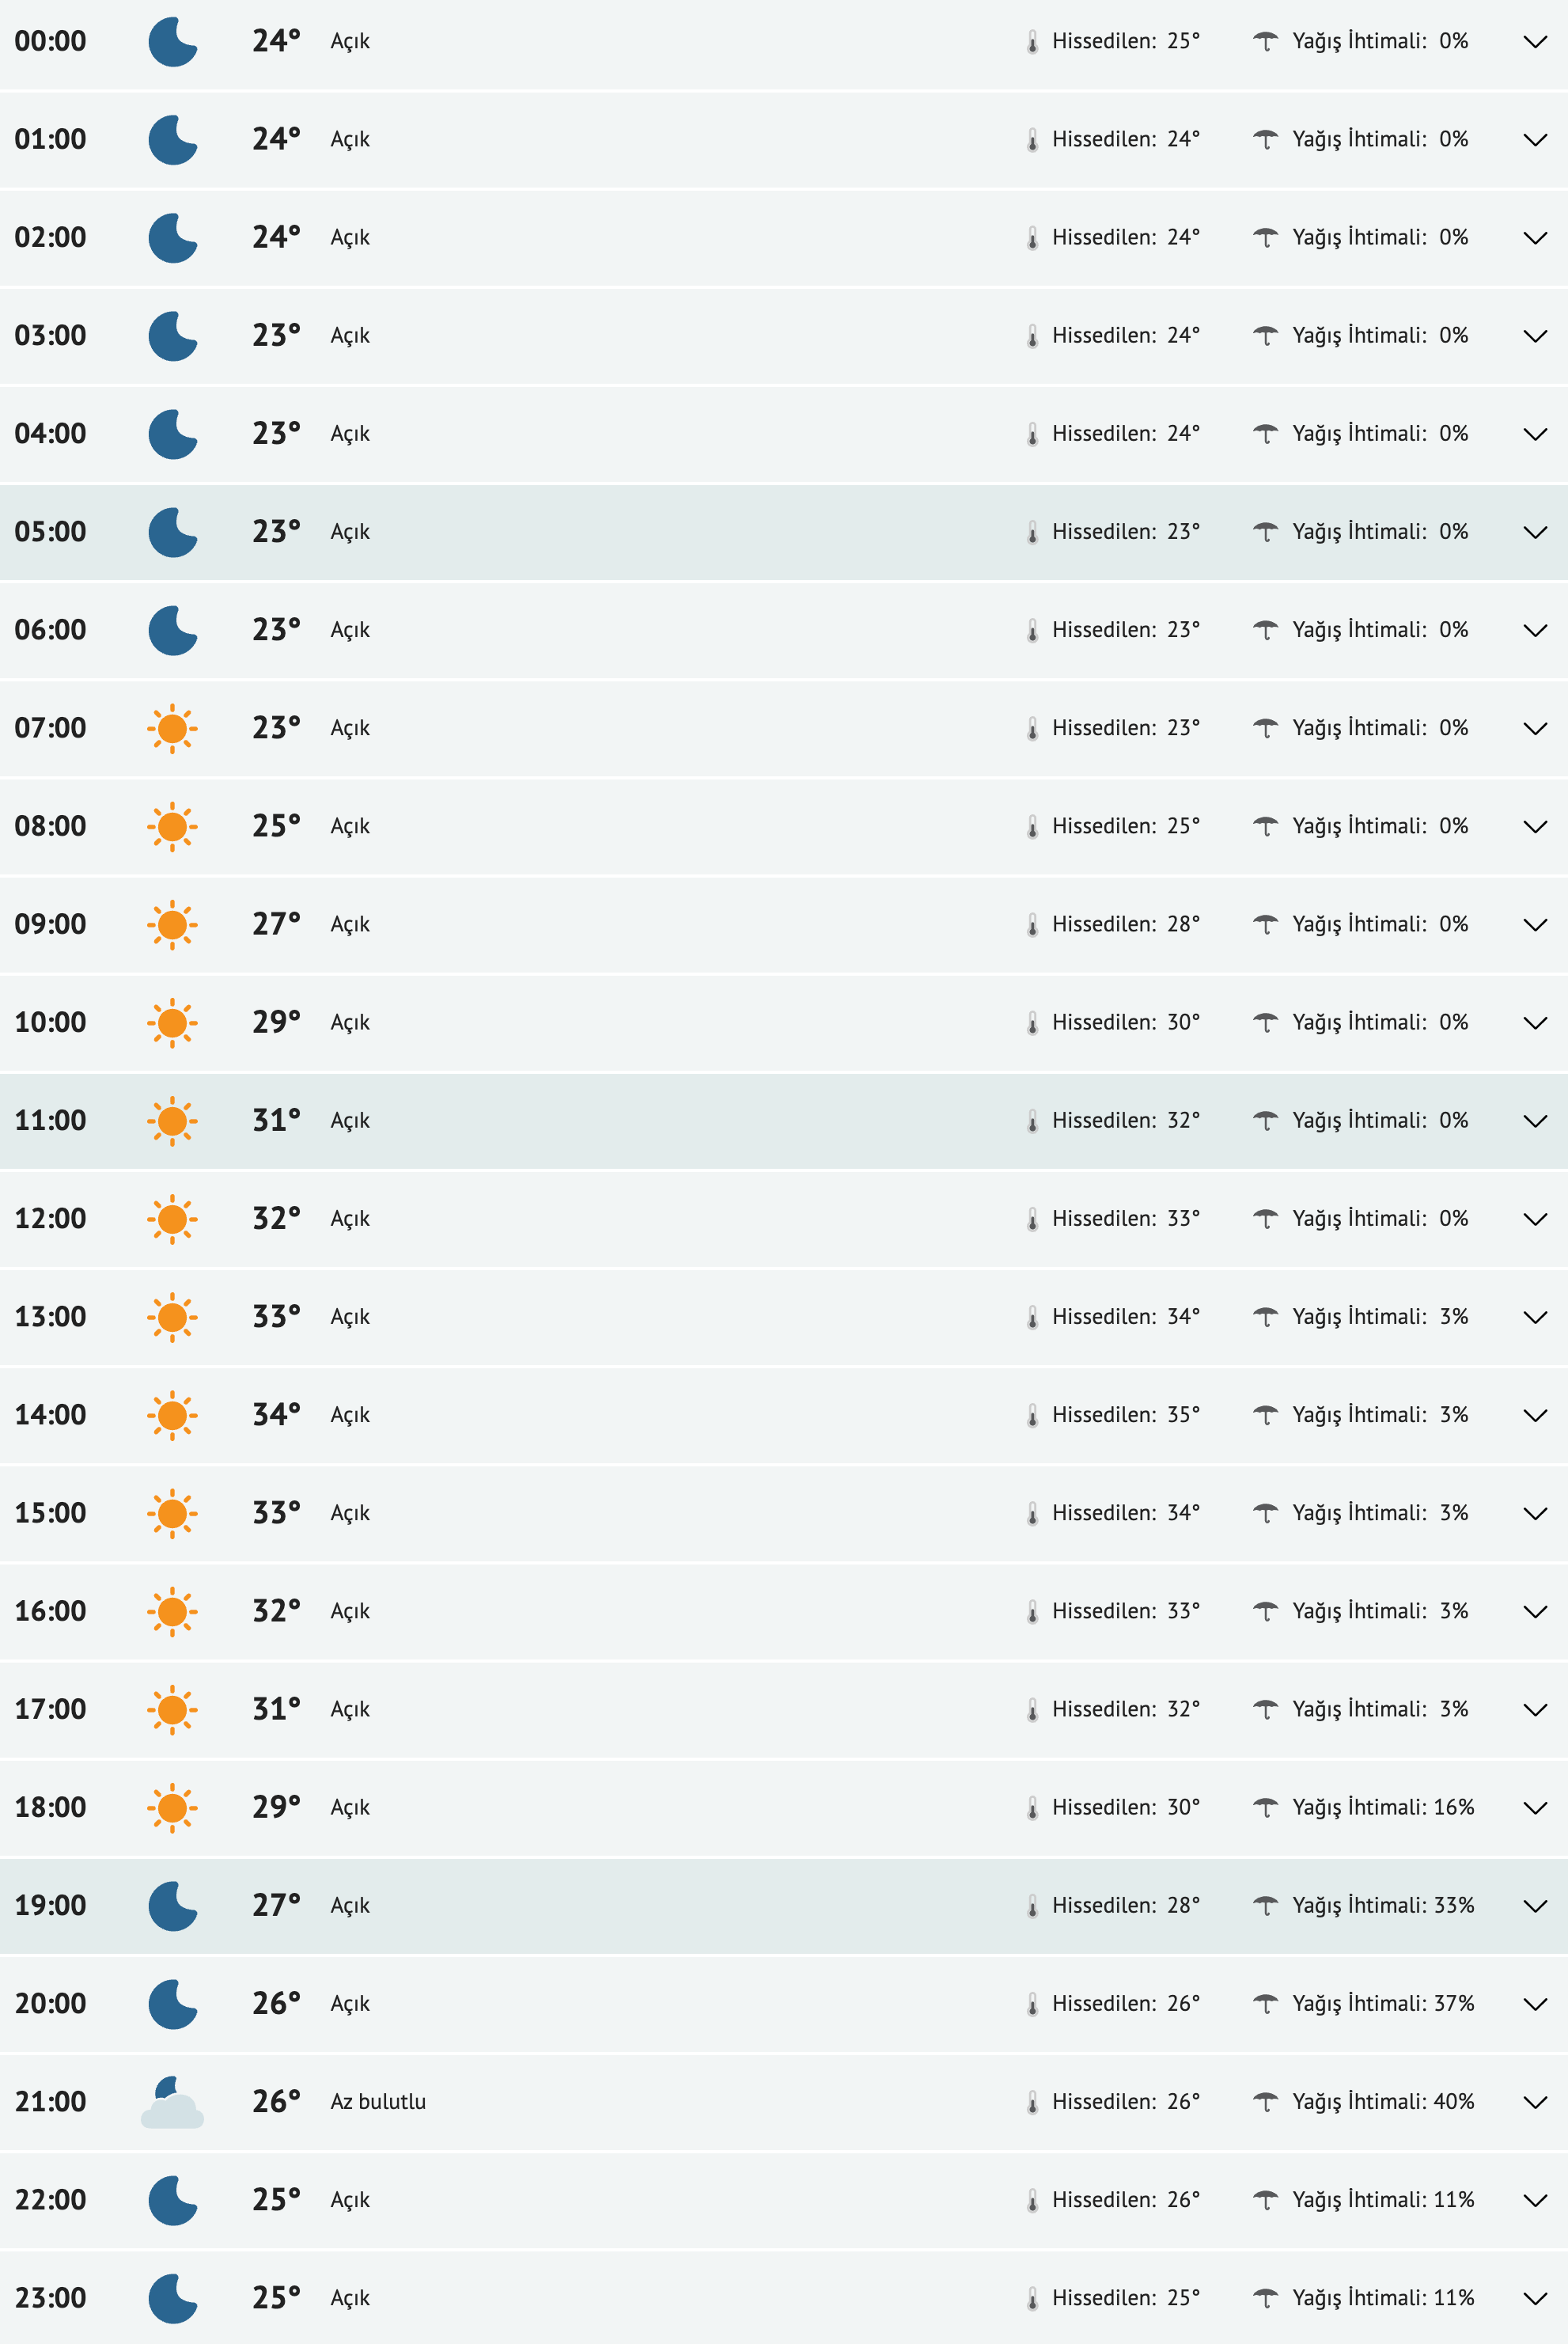The height and width of the screenshot is (2344, 1568).
Task: Click the sun icon at 07:00
Action: pyautogui.click(x=172, y=728)
